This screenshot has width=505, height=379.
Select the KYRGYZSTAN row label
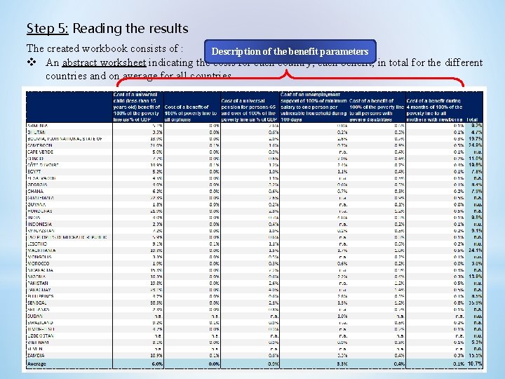(41, 231)
